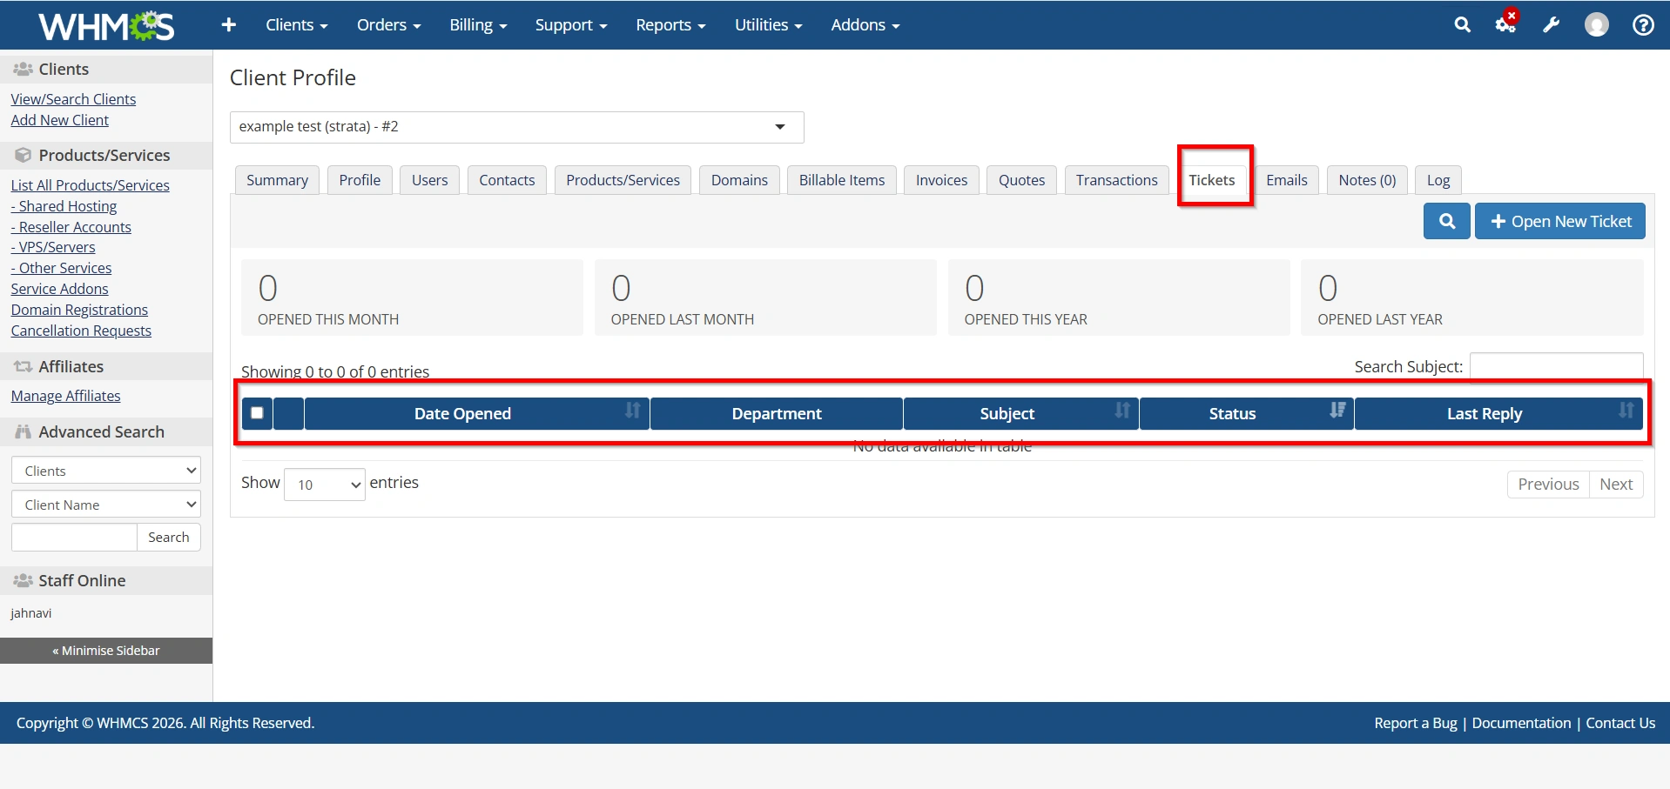The height and width of the screenshot is (789, 1670).
Task: Expand the Reports top menu
Action: tap(670, 25)
